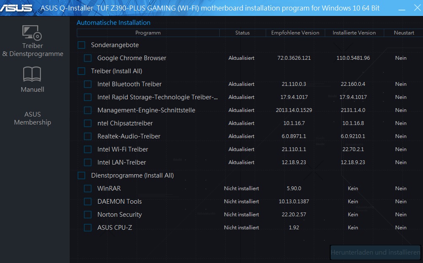Click WinRAR recommended version 5.90.0
Viewport: 423px width, 263px height.
coord(294,189)
